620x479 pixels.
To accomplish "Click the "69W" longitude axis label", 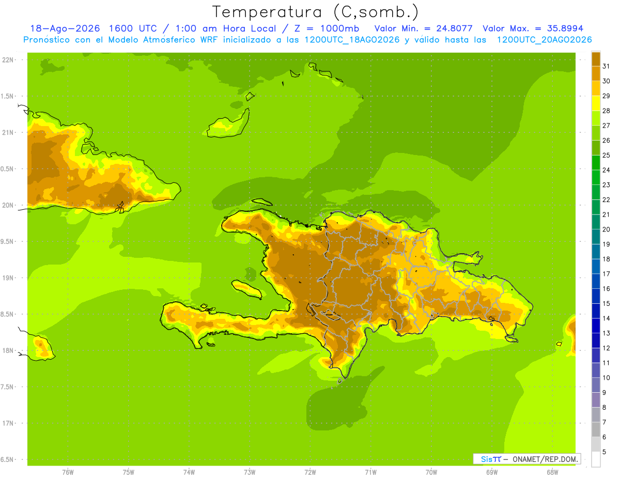I will click(x=492, y=472).
